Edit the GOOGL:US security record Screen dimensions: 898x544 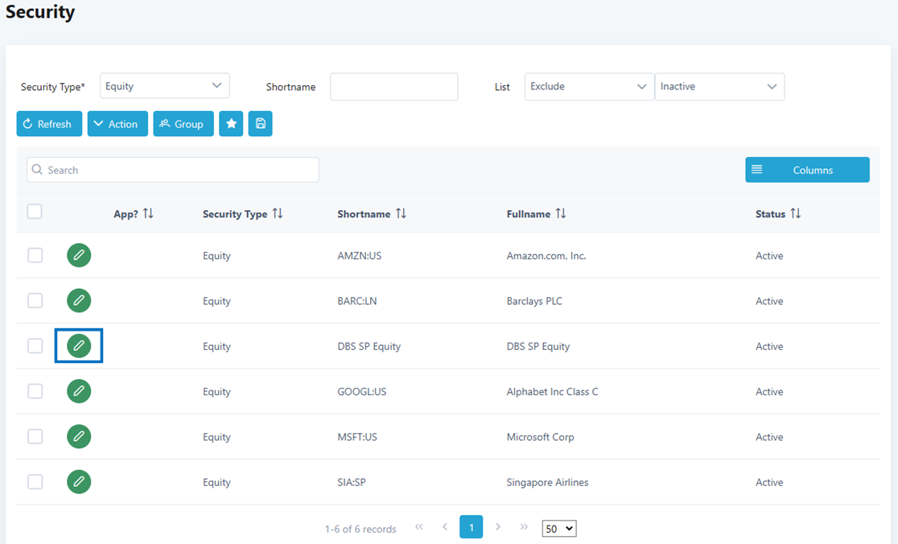pyautogui.click(x=79, y=392)
